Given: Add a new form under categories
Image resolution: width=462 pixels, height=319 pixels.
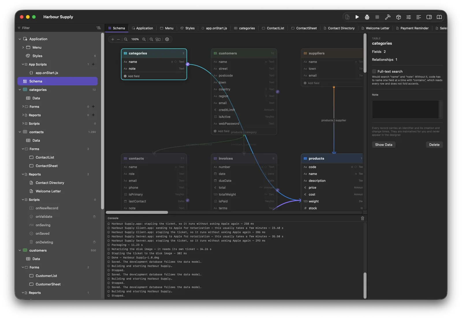Looking at the screenshot, I should 93,107.
